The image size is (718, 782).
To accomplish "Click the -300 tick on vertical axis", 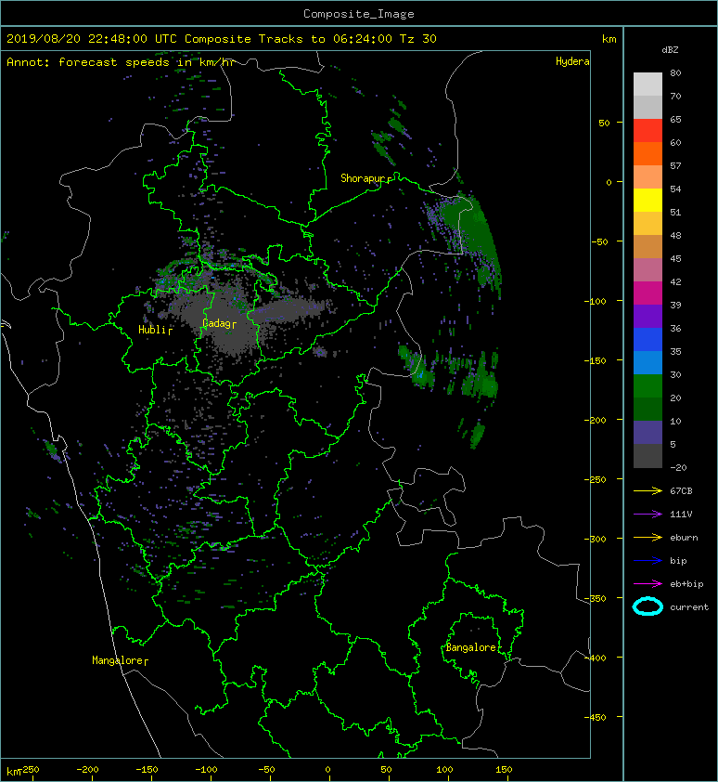I will point(595,539).
